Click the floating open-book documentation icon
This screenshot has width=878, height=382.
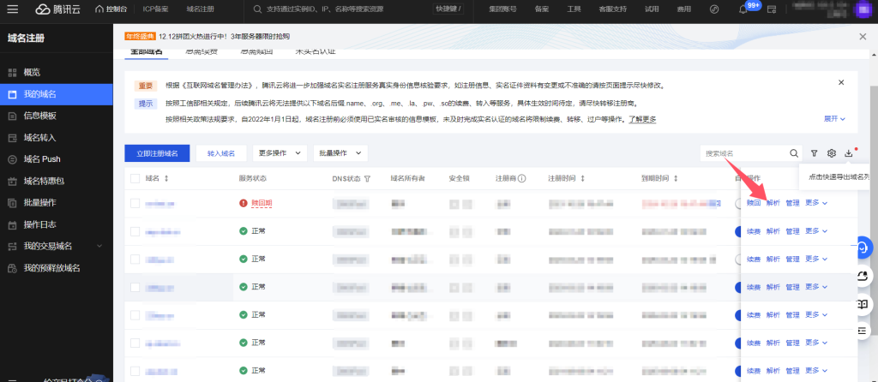pos(863,304)
